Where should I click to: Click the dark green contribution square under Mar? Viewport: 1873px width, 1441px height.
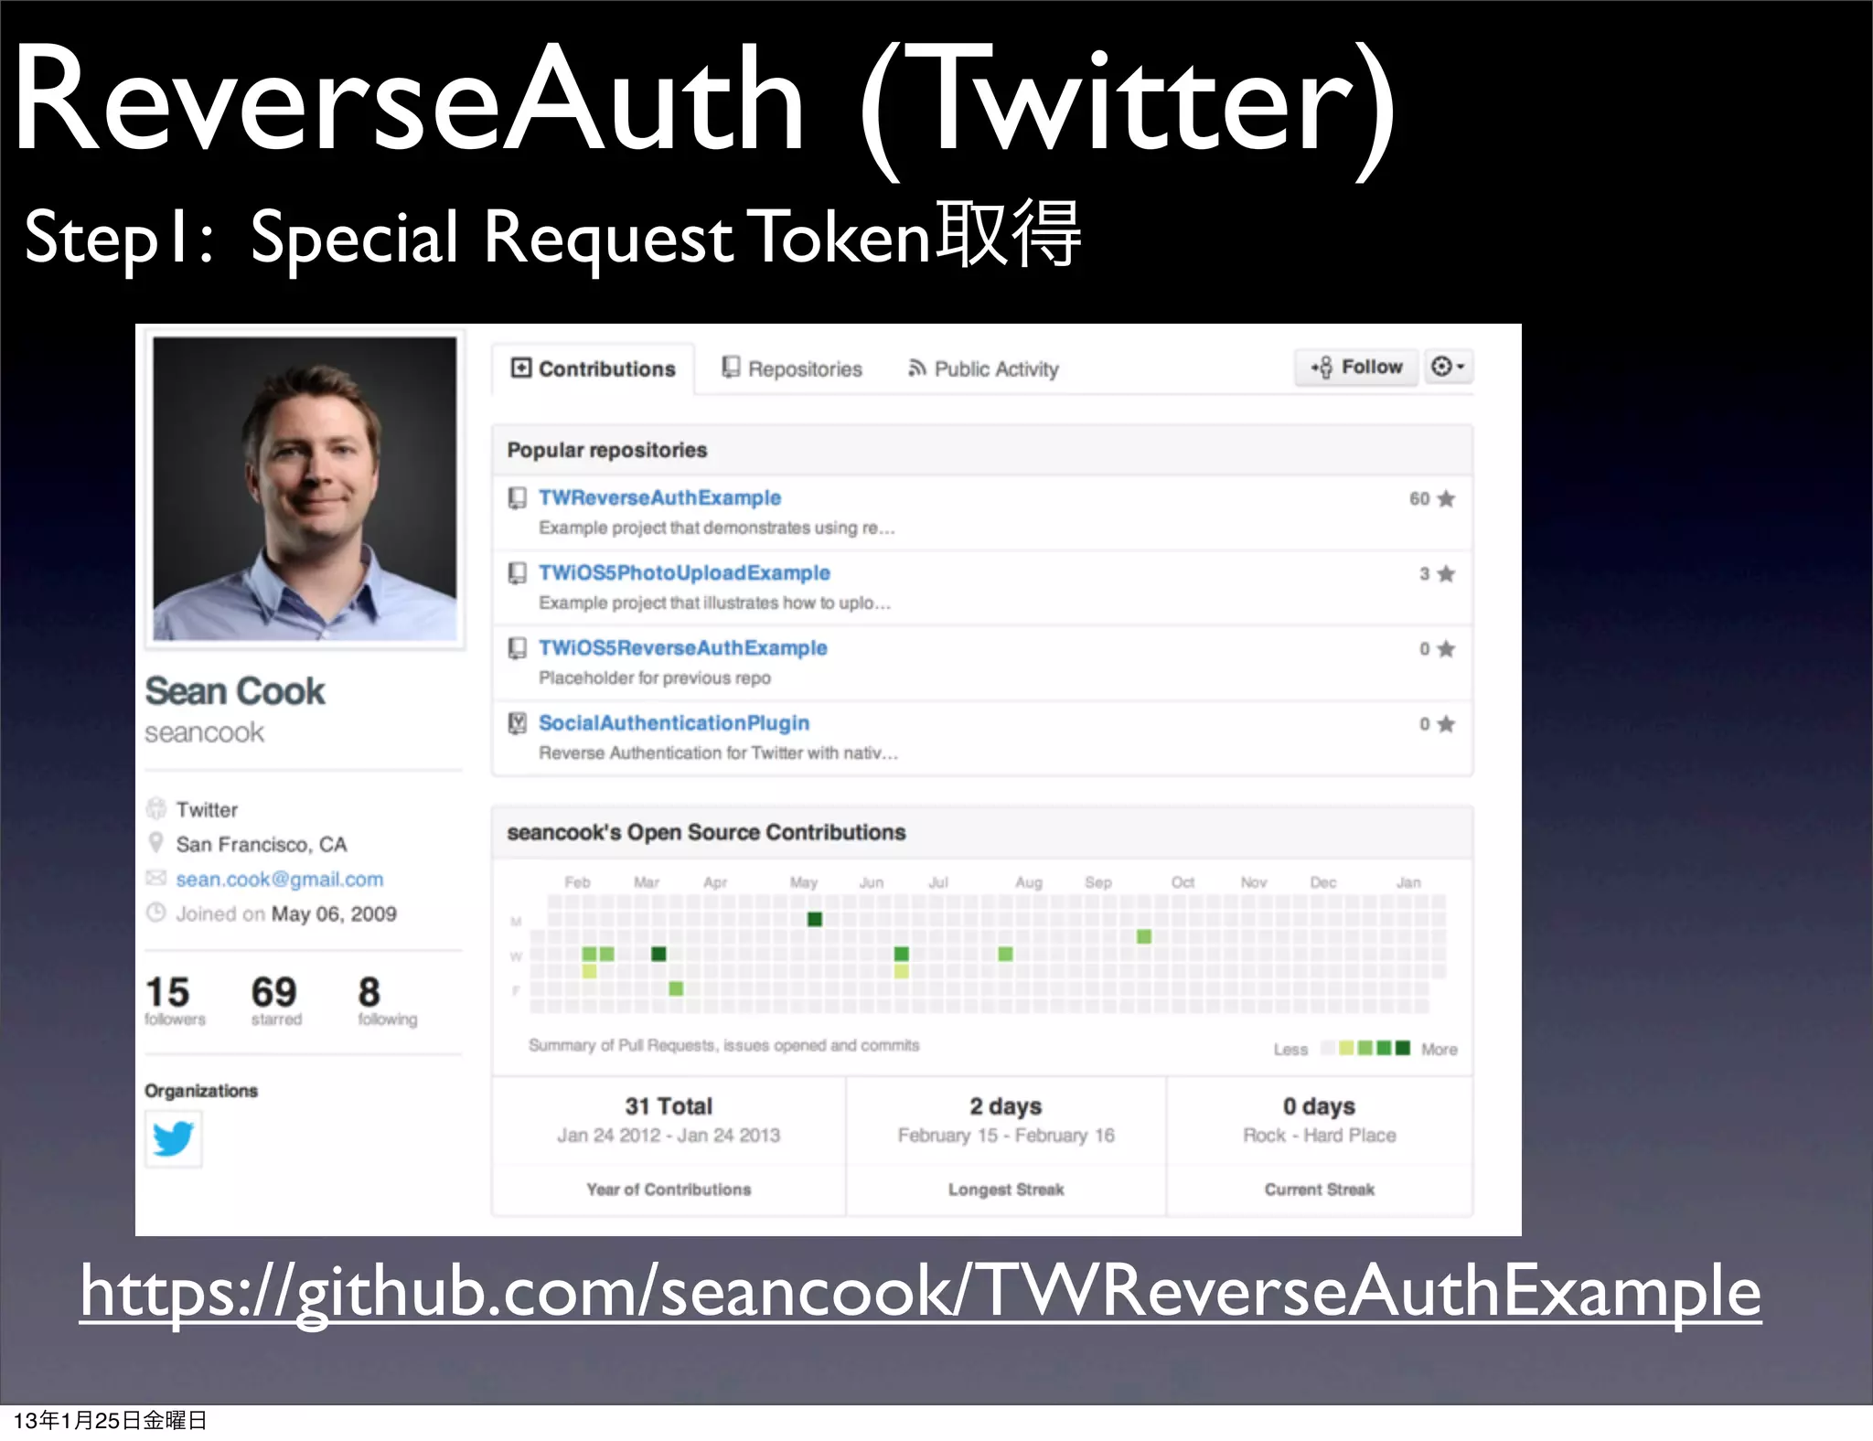tap(658, 954)
